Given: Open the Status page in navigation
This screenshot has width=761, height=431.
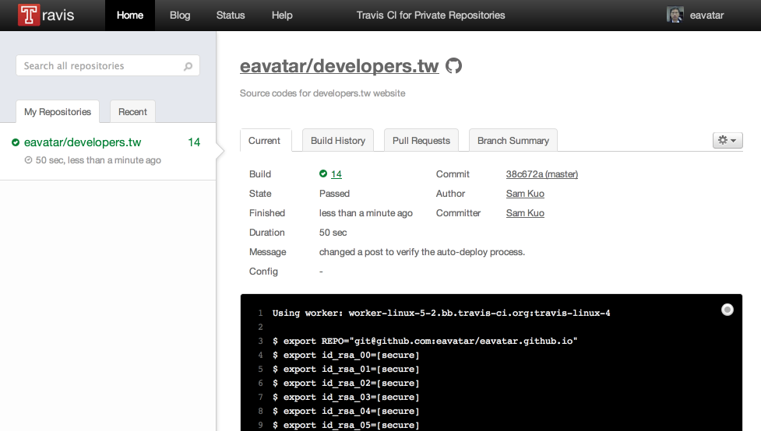Looking at the screenshot, I should click(x=231, y=16).
